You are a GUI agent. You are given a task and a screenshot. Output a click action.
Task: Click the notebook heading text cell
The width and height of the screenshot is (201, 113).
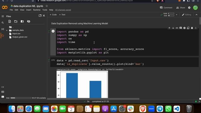pos(79,24)
